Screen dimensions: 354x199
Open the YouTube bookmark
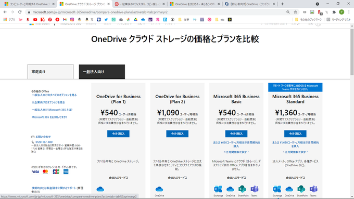pos(35,20)
